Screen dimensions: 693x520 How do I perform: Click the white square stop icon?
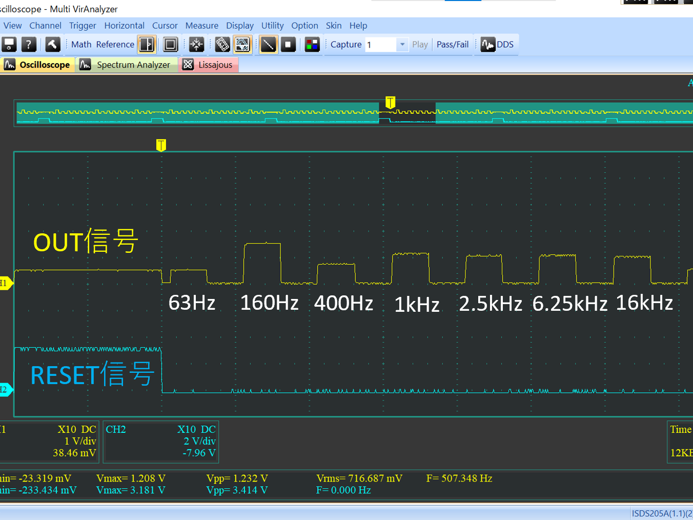click(288, 45)
